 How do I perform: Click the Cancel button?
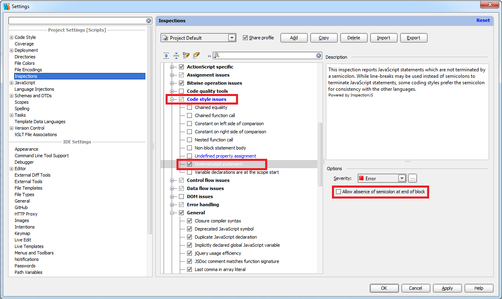[415, 288]
